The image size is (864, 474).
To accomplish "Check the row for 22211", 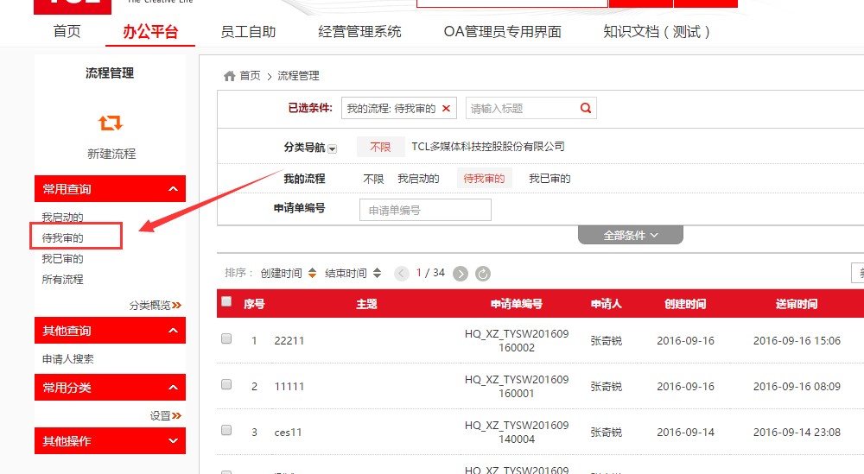I will (226, 339).
